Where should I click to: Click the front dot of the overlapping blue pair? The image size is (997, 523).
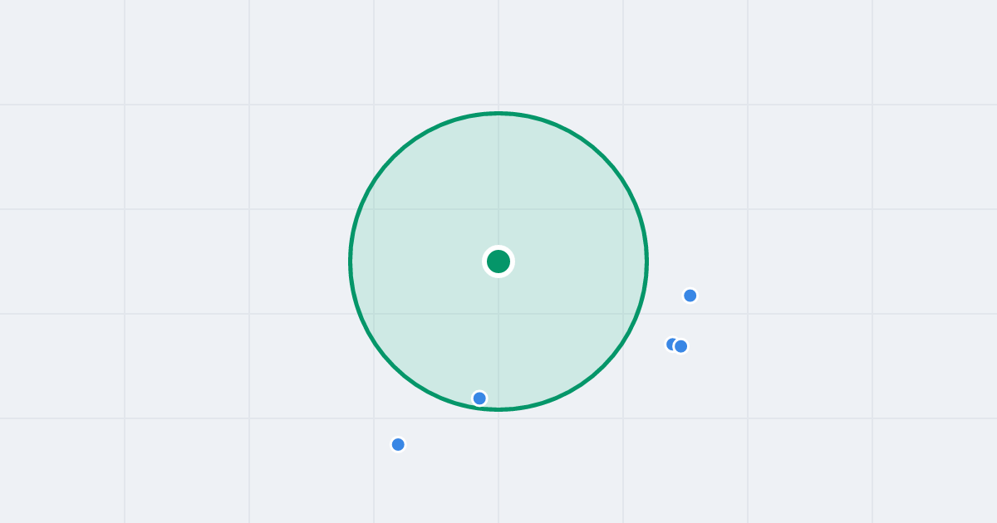click(x=680, y=346)
